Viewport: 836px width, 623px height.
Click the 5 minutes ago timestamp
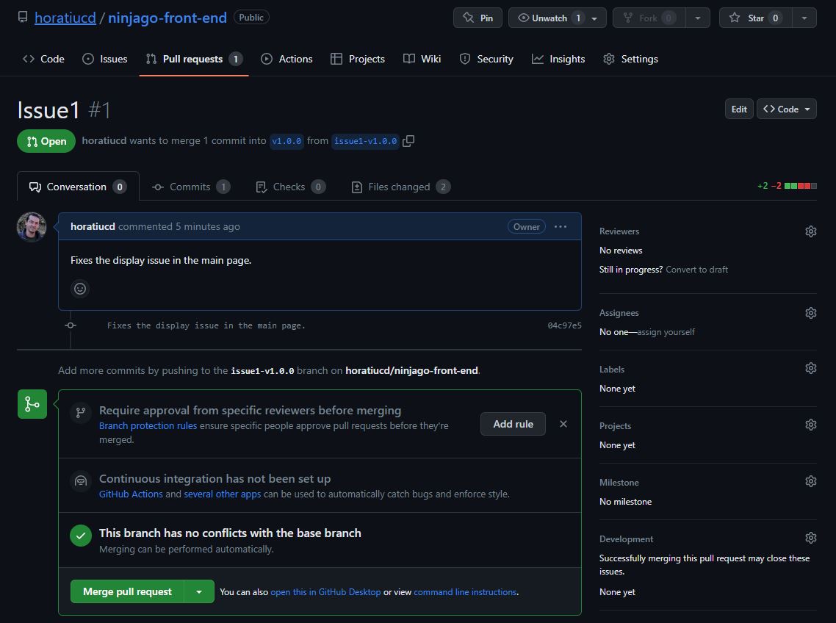[x=208, y=227]
